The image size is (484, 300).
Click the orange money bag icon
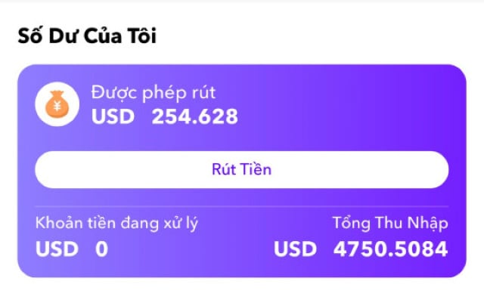click(x=57, y=104)
